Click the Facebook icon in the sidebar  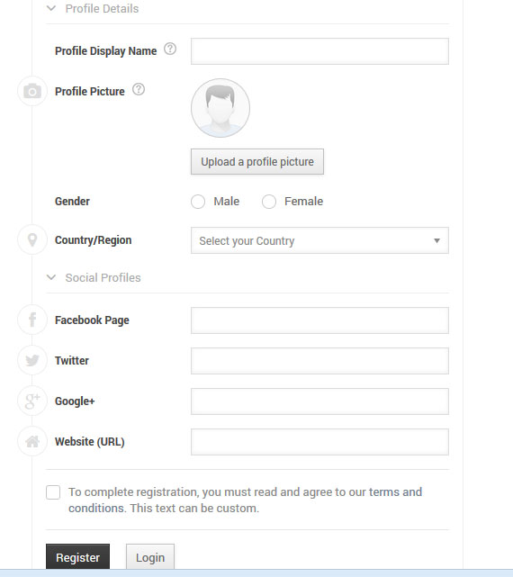[x=32, y=320]
